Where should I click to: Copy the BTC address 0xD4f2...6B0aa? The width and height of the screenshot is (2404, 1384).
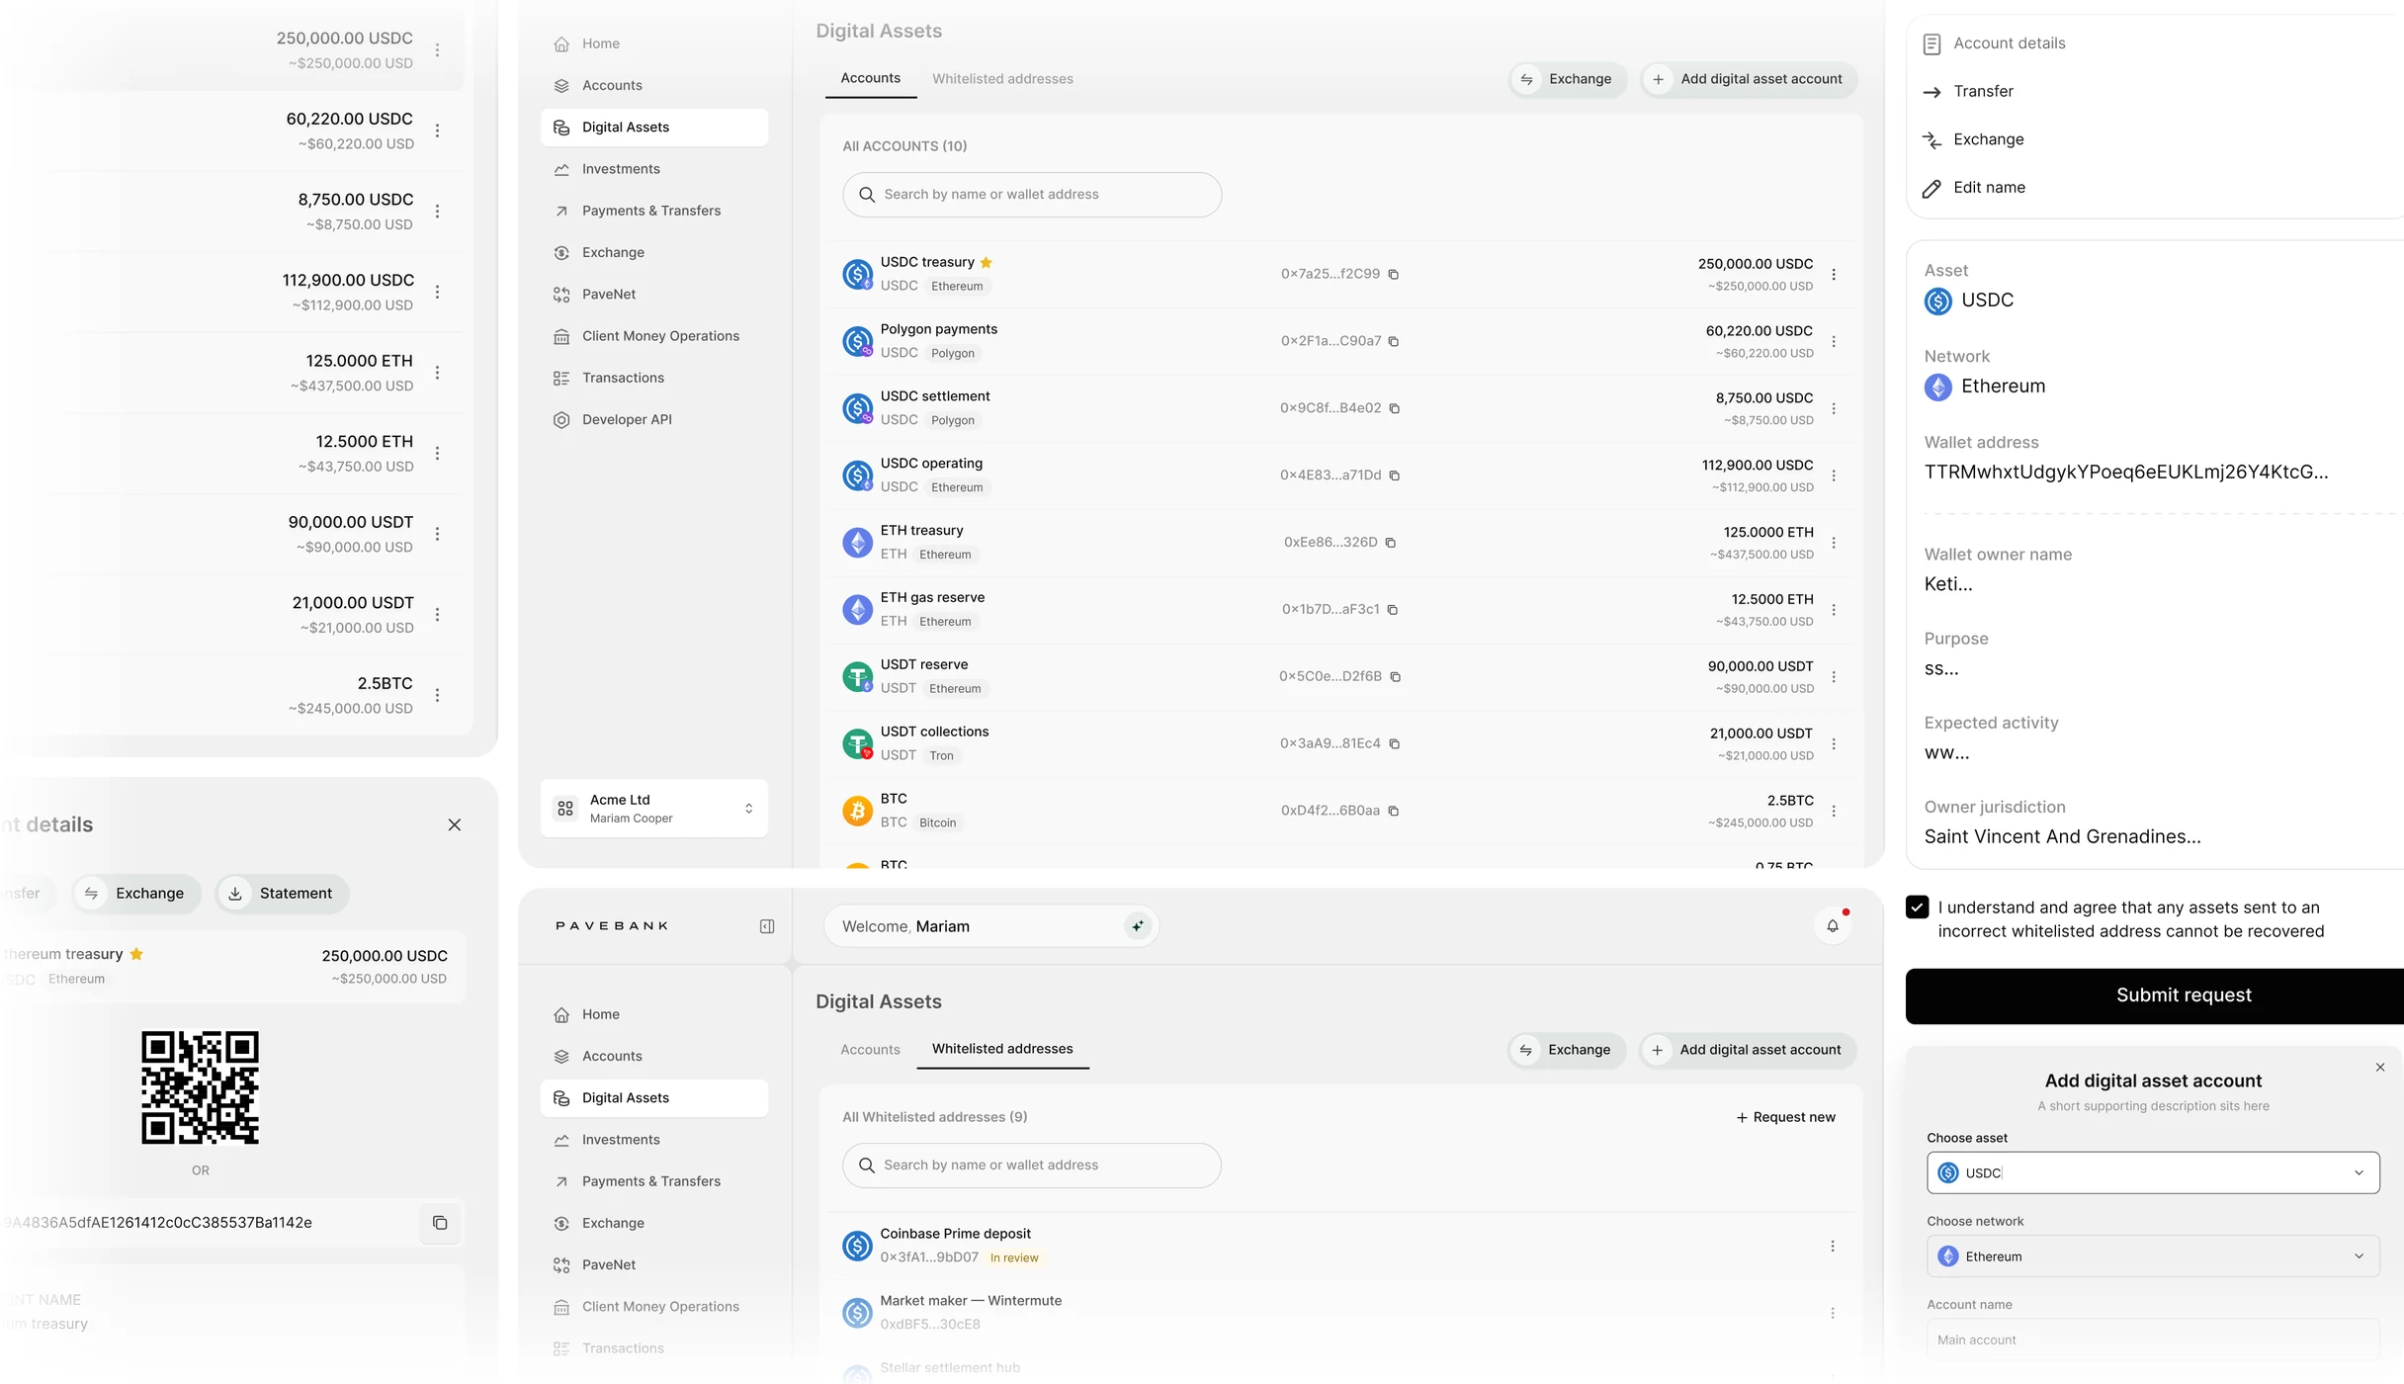point(1394,812)
